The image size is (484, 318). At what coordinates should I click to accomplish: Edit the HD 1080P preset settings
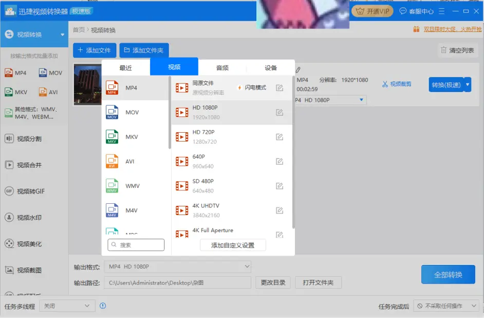click(x=280, y=112)
